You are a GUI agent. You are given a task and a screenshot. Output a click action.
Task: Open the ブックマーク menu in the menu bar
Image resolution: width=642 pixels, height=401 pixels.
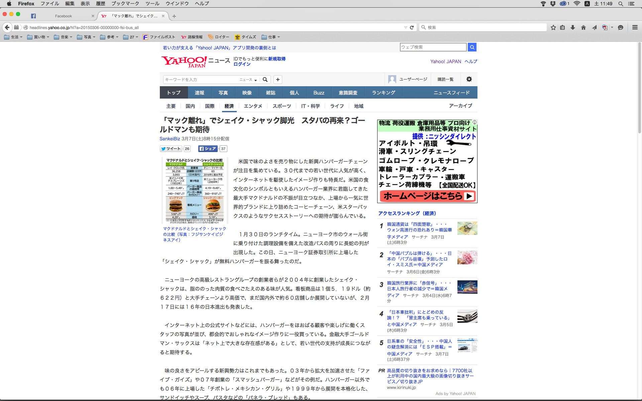125,4
